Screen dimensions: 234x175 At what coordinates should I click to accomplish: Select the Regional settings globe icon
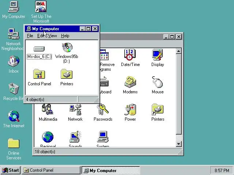[x=48, y=137]
